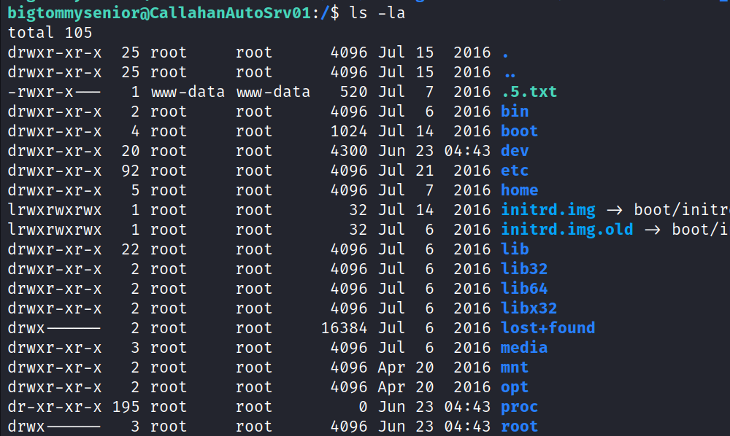Click the etc directory name
This screenshot has width=730, height=436.
click(x=515, y=171)
